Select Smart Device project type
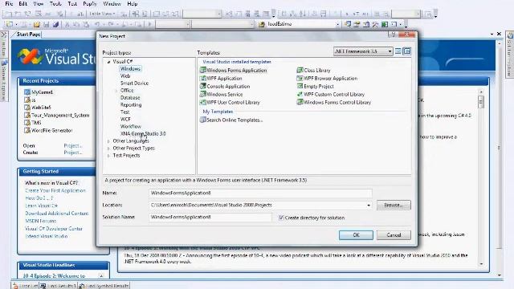Screen dimensions: 514x289 pos(134,83)
